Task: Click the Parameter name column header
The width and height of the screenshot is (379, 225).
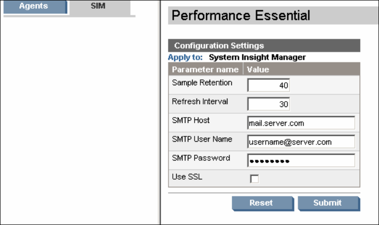Action: click(x=205, y=69)
